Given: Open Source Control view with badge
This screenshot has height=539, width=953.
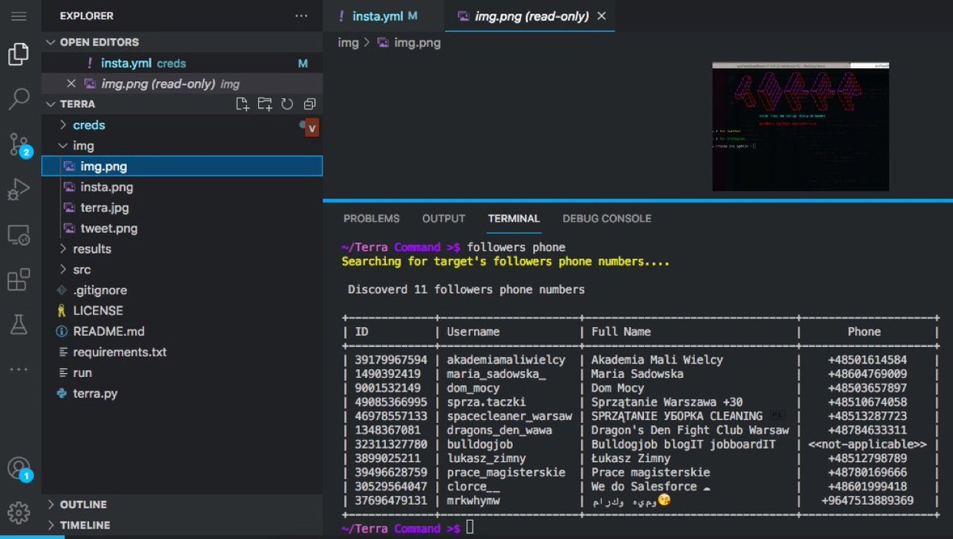Looking at the screenshot, I should 19,145.
